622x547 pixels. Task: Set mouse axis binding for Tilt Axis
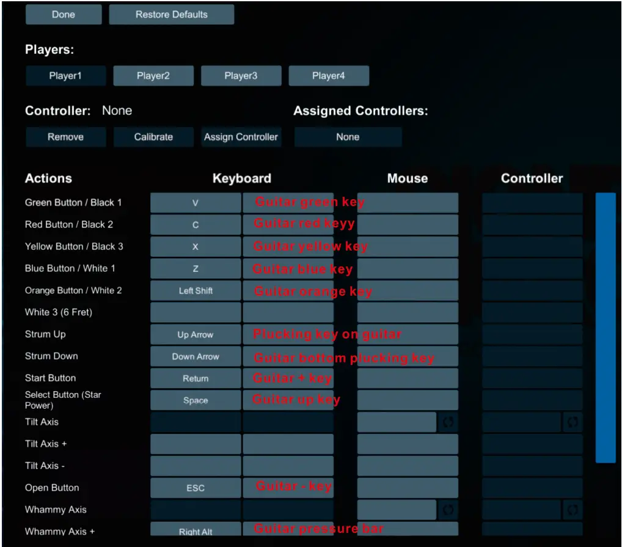[x=397, y=422]
